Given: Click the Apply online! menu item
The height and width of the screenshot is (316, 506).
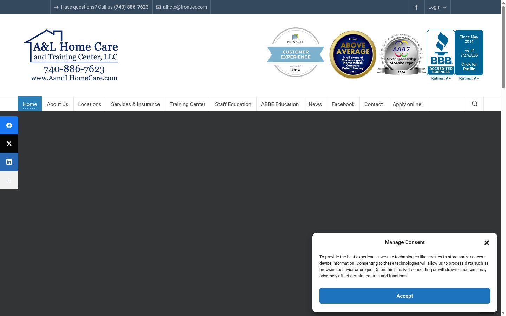Looking at the screenshot, I should coord(408,104).
